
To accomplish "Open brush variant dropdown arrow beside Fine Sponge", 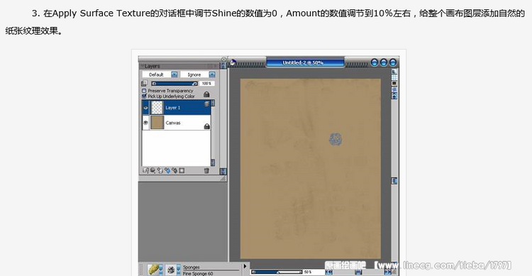I will (179, 270).
